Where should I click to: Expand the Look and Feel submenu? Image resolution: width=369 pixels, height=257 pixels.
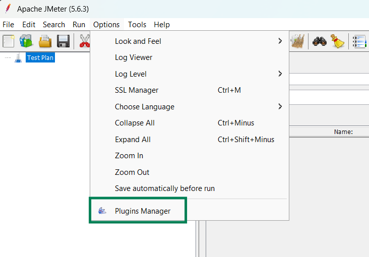coord(190,41)
